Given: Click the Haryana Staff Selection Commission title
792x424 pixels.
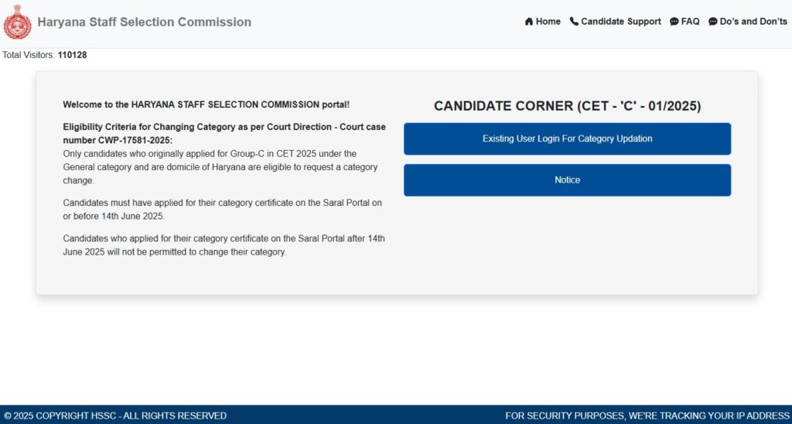Looking at the screenshot, I should pos(145,22).
